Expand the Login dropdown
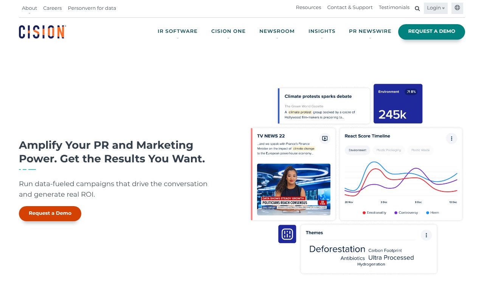Image resolution: width=484 pixels, height=302 pixels. 436,8
